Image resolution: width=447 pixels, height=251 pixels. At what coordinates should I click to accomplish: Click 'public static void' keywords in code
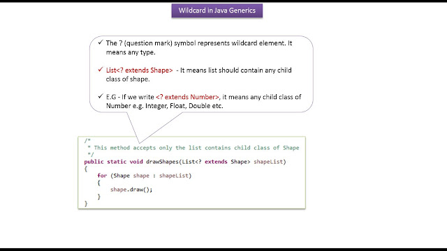[x=113, y=162]
